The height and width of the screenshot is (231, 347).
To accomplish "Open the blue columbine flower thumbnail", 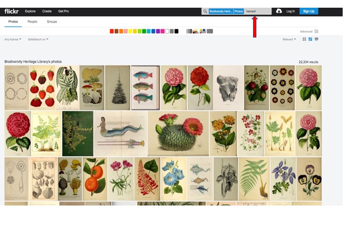I will [x=283, y=179].
